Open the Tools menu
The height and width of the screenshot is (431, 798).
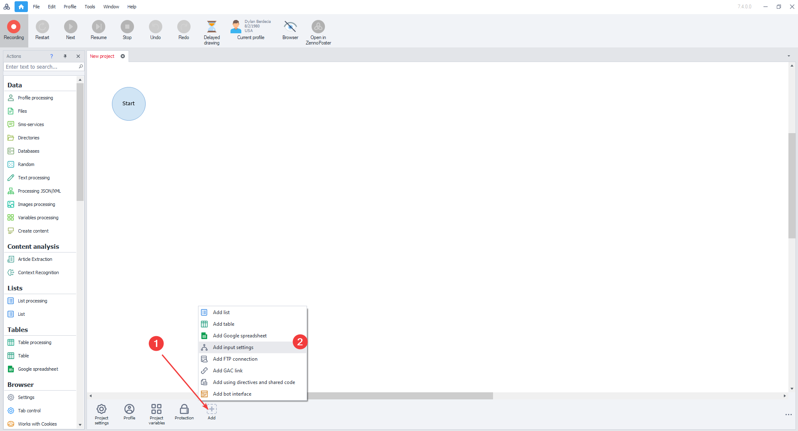point(90,7)
